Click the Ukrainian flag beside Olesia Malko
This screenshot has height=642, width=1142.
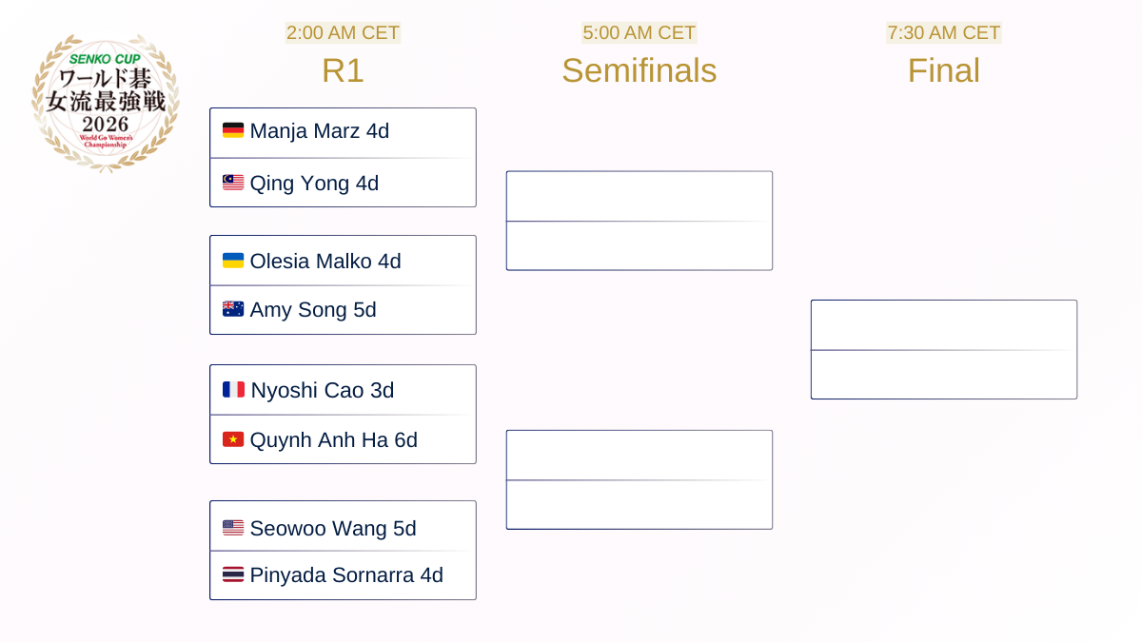(233, 261)
